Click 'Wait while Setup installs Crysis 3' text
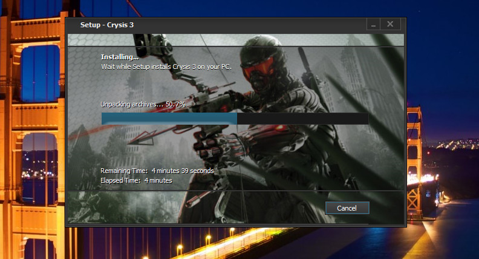This screenshot has height=259, width=479. click(166, 67)
